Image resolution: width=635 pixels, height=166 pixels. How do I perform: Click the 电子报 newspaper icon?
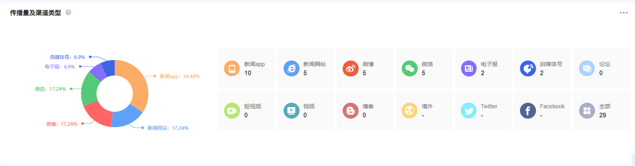(468, 68)
